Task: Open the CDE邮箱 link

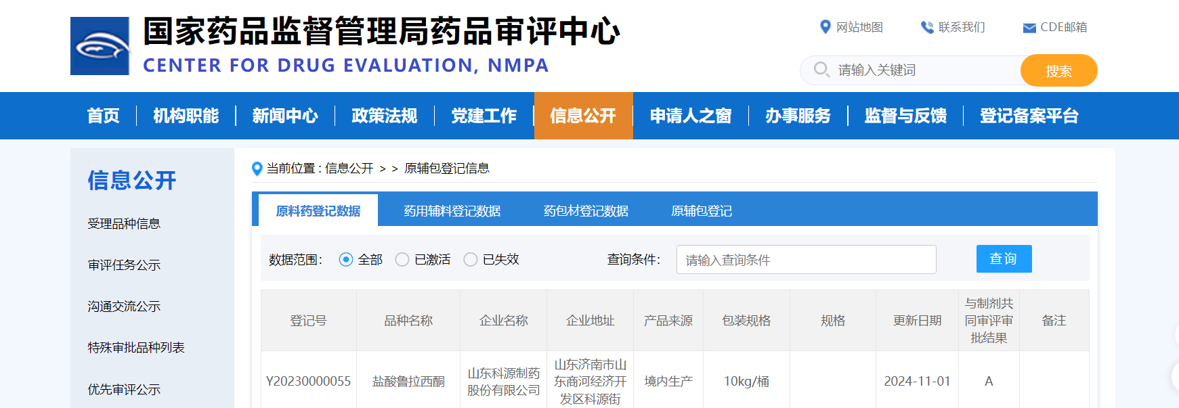Action: pyautogui.click(x=1064, y=27)
